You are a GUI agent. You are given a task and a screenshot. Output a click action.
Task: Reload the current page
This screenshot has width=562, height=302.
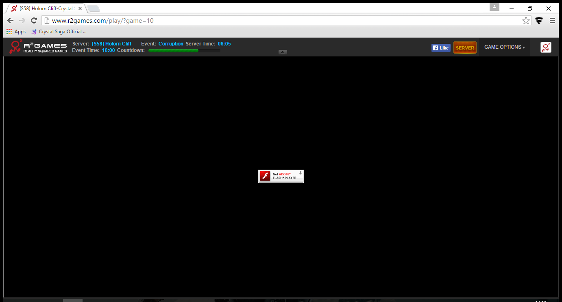coord(34,21)
